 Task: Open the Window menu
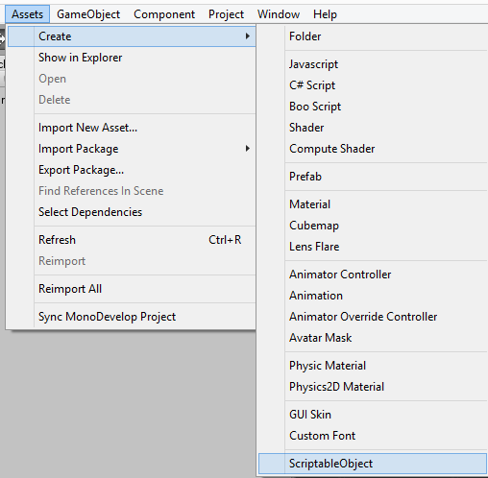[x=279, y=14]
